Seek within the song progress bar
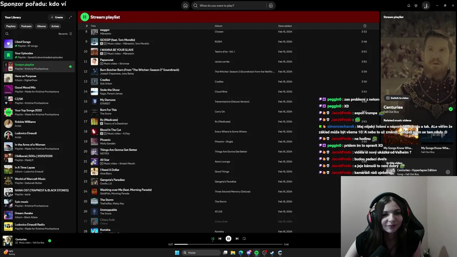Image resolution: width=457 pixels, height=257 pixels. click(x=228, y=244)
